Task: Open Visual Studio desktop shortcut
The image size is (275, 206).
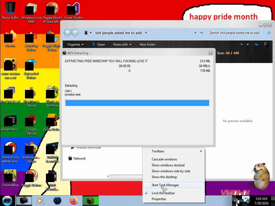Action: click(x=73, y=10)
